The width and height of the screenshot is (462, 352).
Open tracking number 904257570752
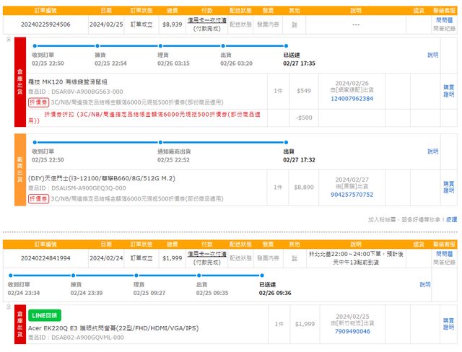[352, 195]
